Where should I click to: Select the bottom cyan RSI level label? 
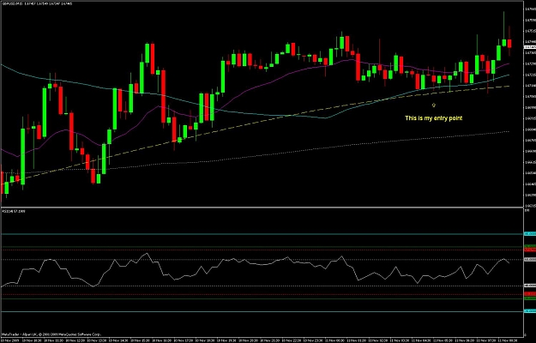coord(530,311)
